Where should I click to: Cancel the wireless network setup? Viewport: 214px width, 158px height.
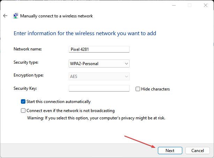point(197,150)
